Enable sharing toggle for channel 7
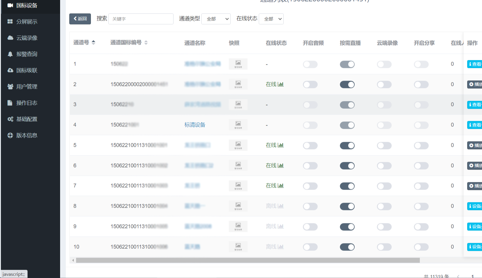 [421, 186]
